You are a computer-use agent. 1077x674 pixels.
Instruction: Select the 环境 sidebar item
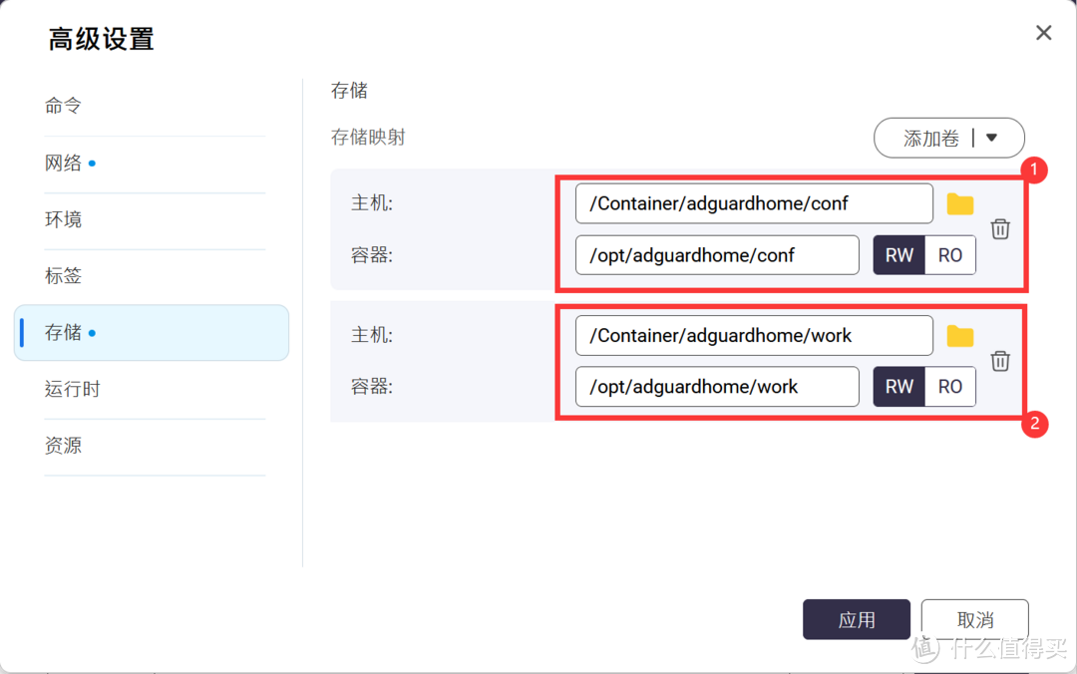[x=63, y=219]
